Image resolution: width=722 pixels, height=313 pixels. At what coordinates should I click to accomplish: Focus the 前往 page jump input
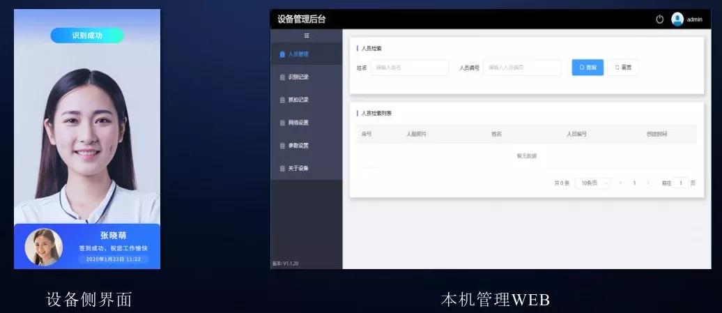pos(681,183)
